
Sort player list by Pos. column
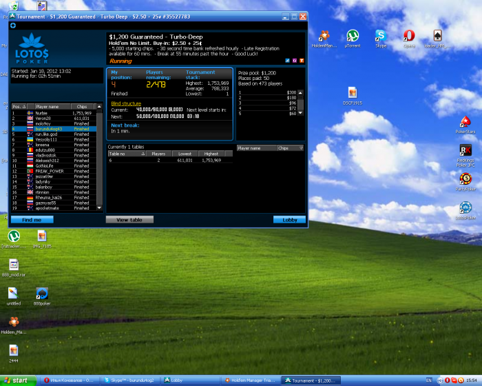[x=18, y=107]
